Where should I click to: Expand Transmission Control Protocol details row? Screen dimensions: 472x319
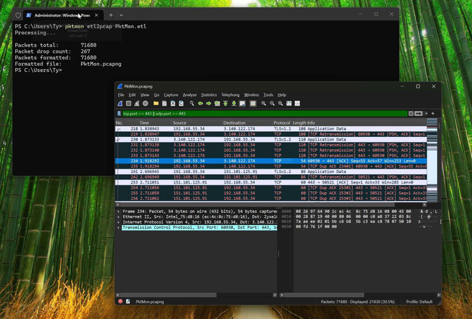119,228
